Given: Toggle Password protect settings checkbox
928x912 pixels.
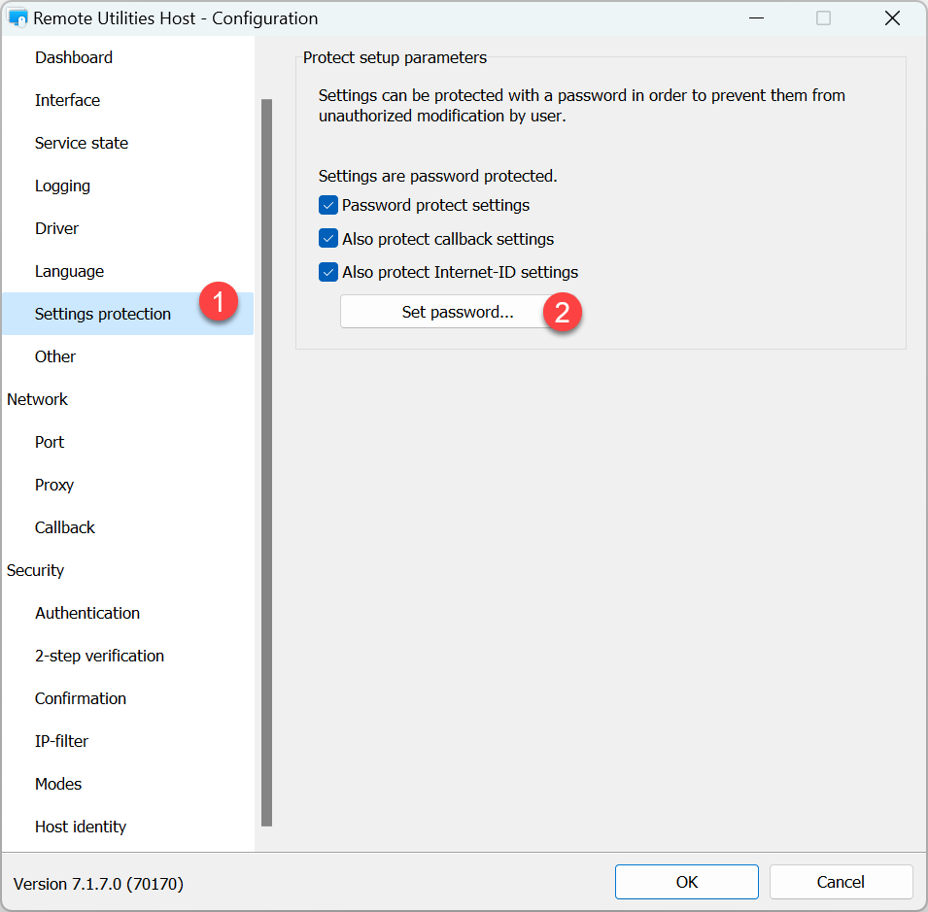Looking at the screenshot, I should pos(328,205).
